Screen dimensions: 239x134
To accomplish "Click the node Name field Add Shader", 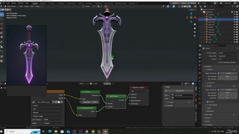I will point(182,95).
